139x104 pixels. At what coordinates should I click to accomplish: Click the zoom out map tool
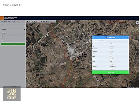point(30,21)
